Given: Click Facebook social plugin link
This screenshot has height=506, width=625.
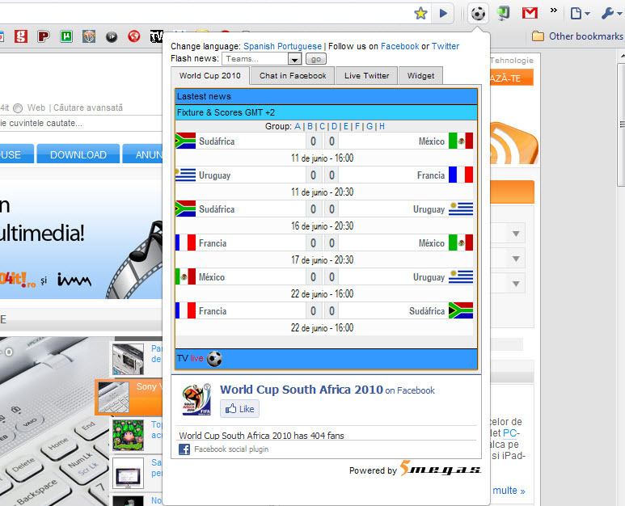Looking at the screenshot, I should pos(231,449).
